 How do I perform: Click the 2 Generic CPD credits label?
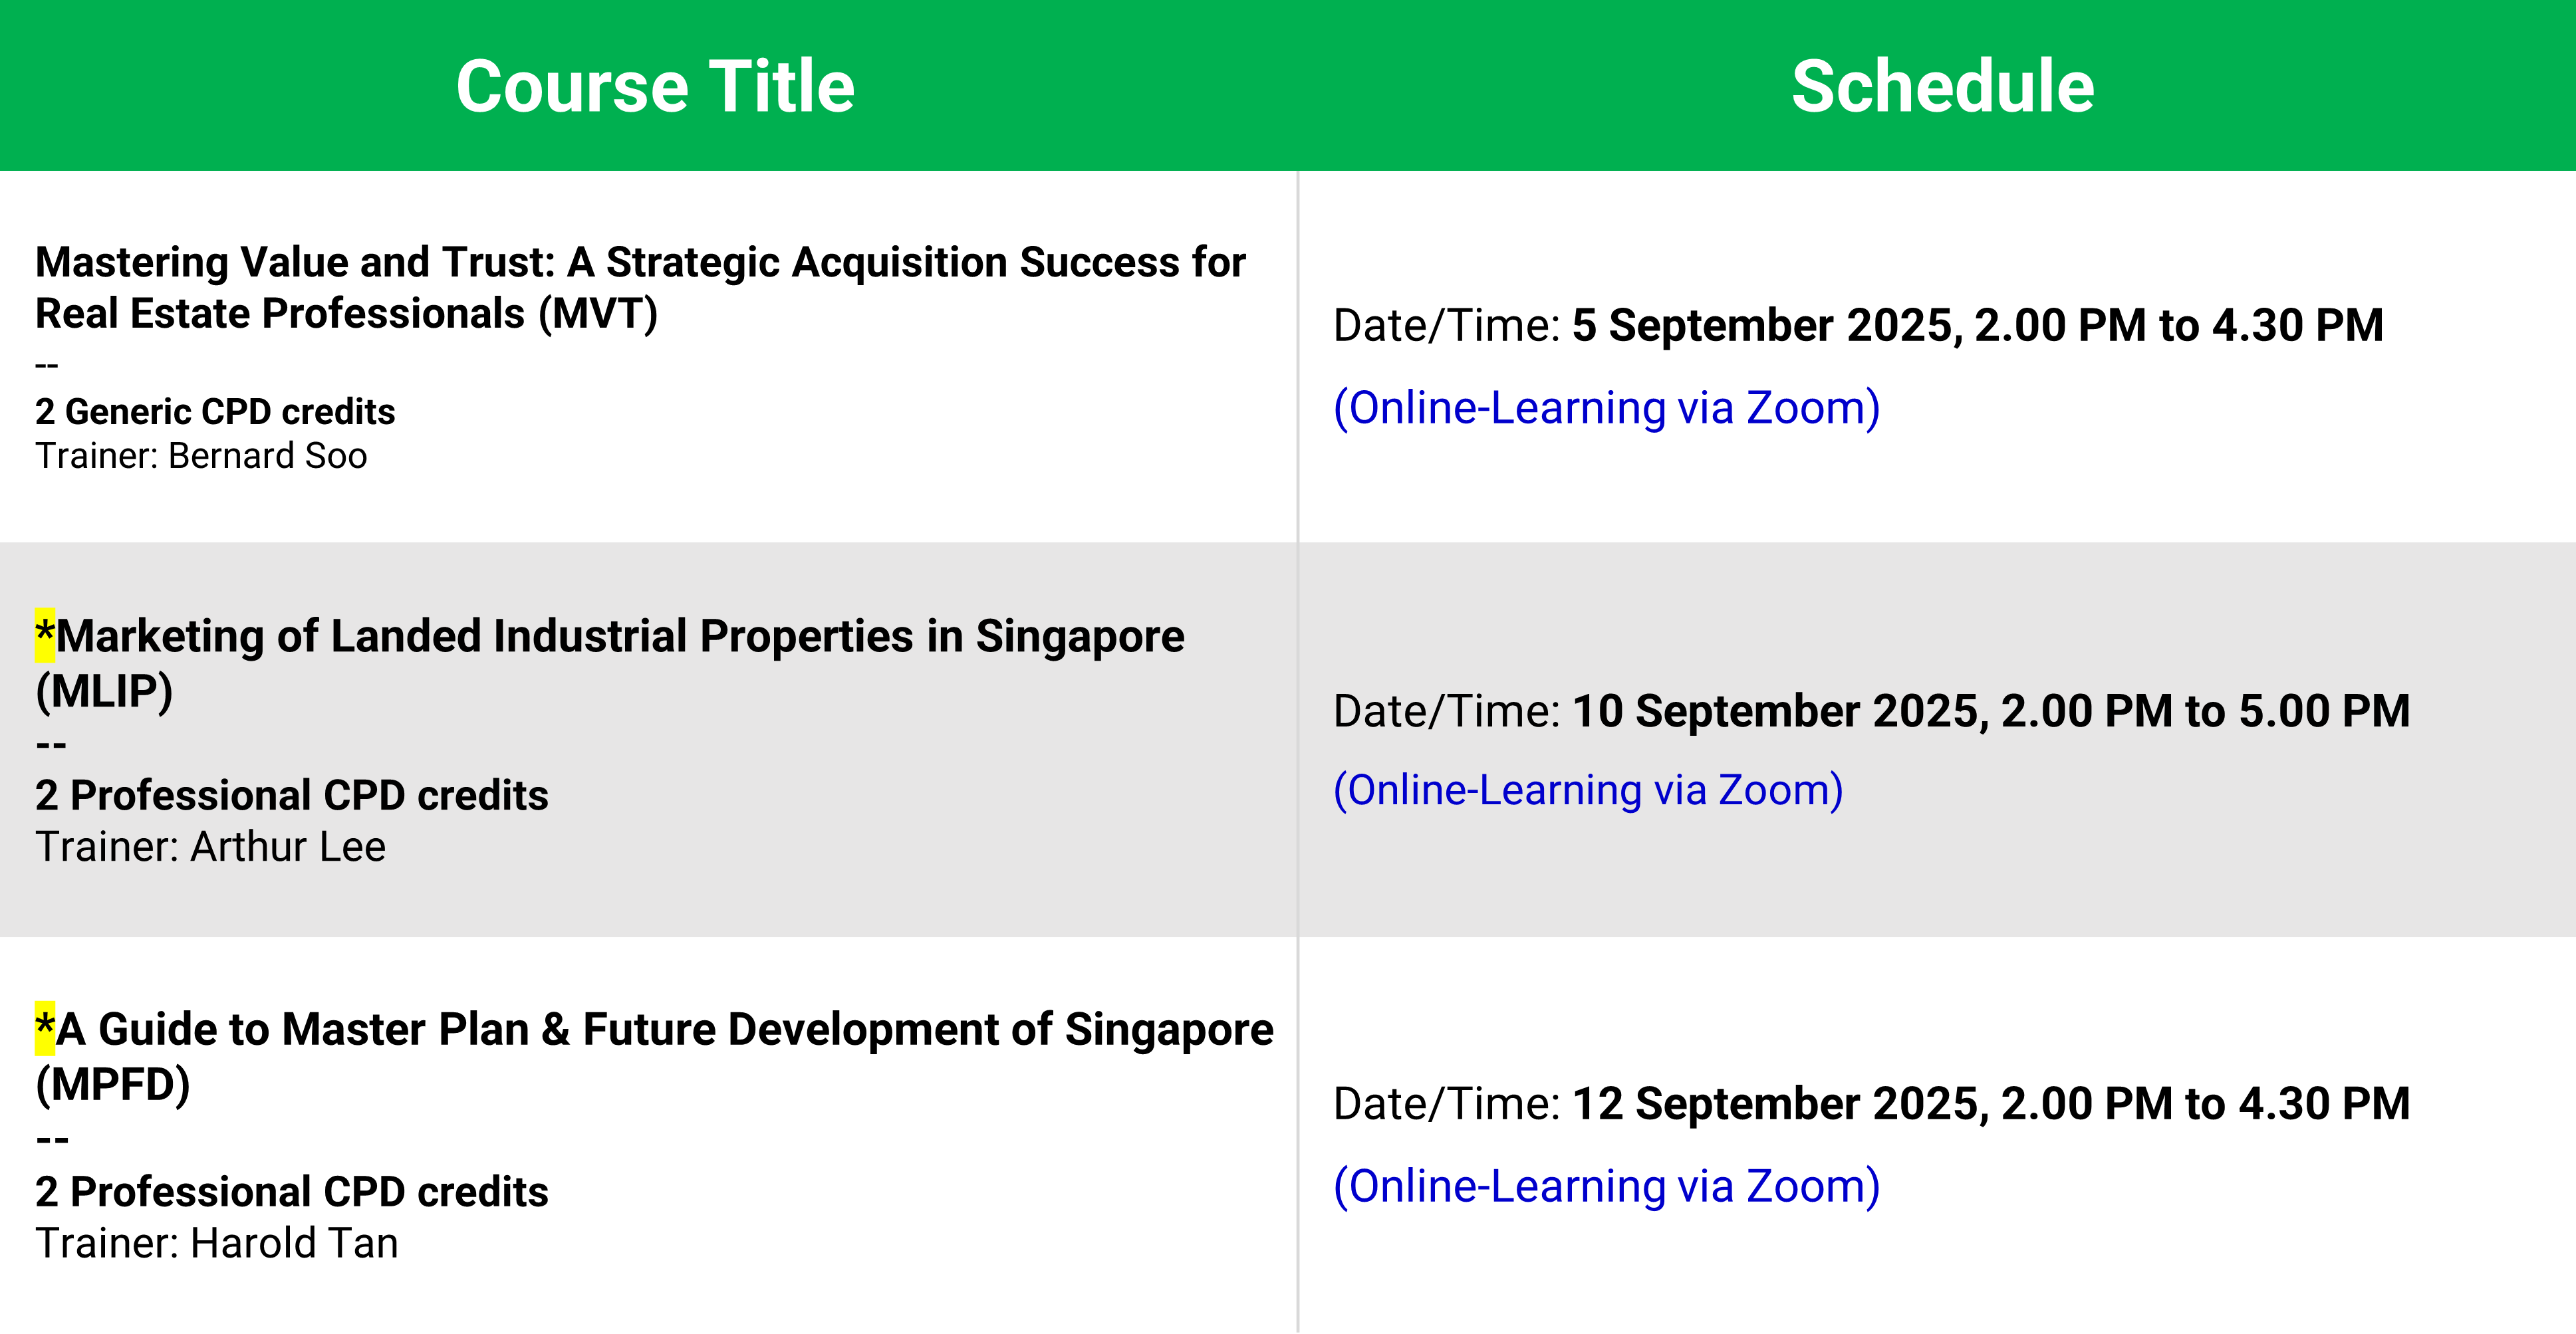215,411
